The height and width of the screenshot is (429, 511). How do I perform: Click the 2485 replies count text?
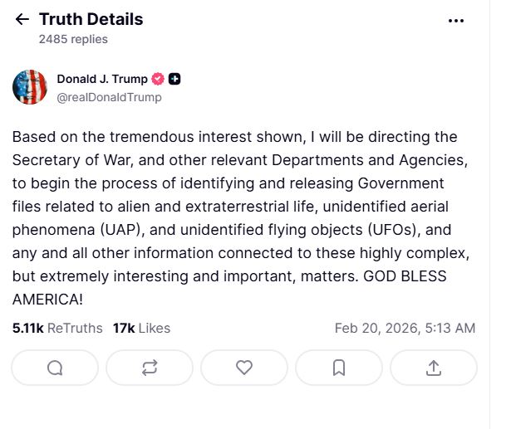click(x=73, y=39)
